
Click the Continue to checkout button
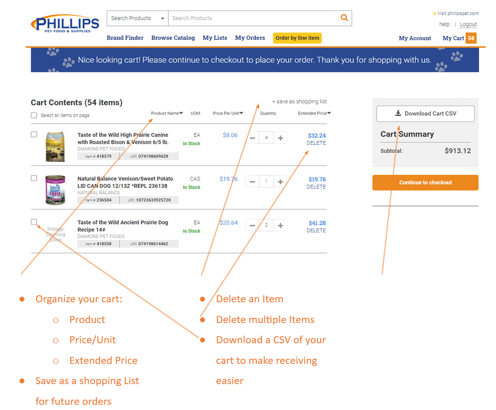point(425,182)
